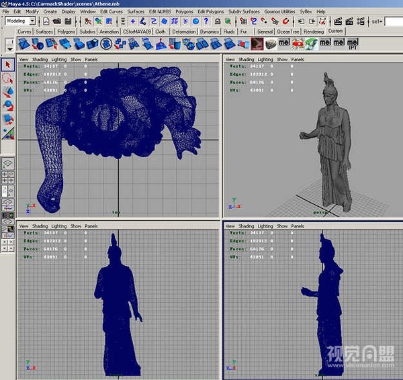Open the Rendering shelf tab
The width and height of the screenshot is (403, 380).
click(312, 32)
